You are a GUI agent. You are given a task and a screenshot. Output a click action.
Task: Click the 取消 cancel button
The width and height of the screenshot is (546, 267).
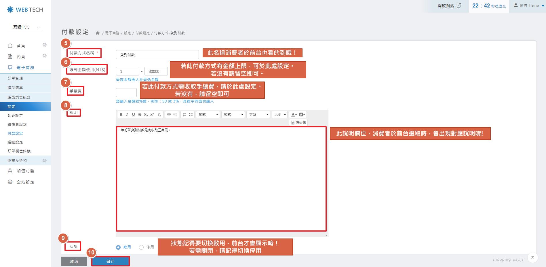pyautogui.click(x=74, y=261)
